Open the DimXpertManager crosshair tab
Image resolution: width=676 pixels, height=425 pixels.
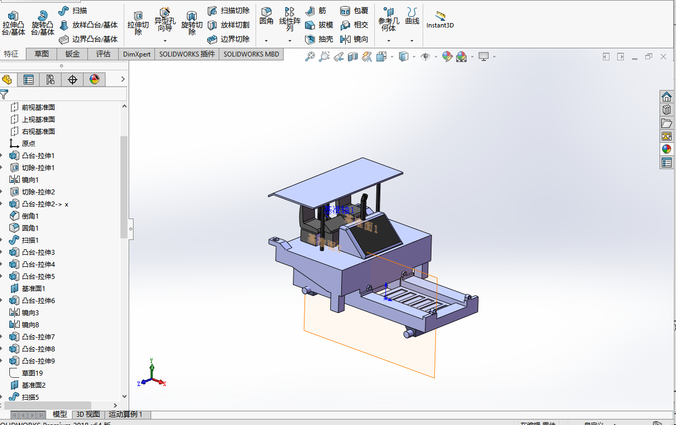73,80
